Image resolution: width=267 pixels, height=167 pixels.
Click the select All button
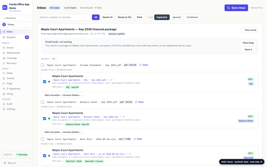tap(54, 59)
